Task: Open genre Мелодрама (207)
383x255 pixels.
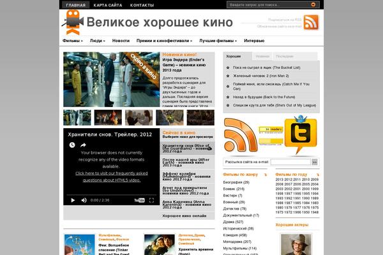Action: pyautogui.click(x=237, y=242)
